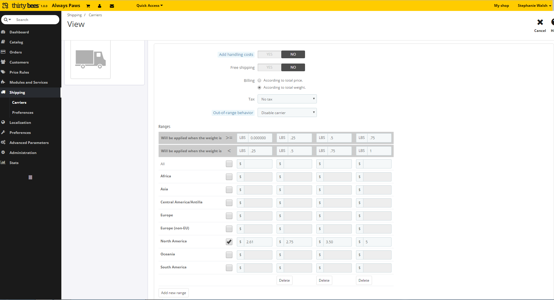Expand the search filter dropdown arrow
This screenshot has height=300, width=554.
(10, 20)
